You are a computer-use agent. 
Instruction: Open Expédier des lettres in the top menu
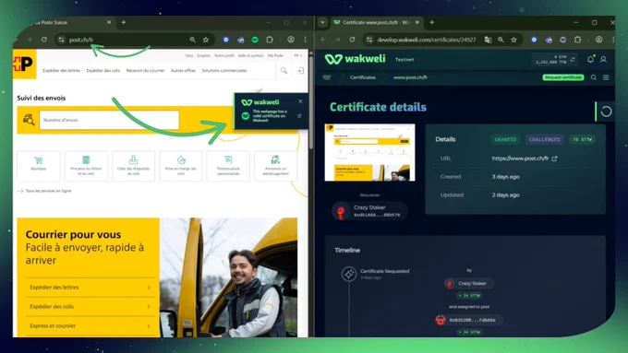[x=61, y=71]
